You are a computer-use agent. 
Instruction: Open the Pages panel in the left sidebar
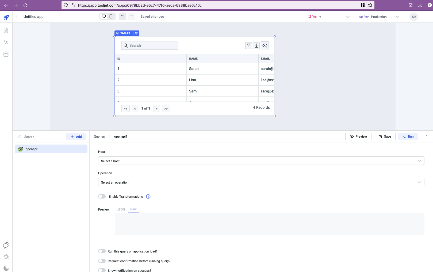[6, 30]
